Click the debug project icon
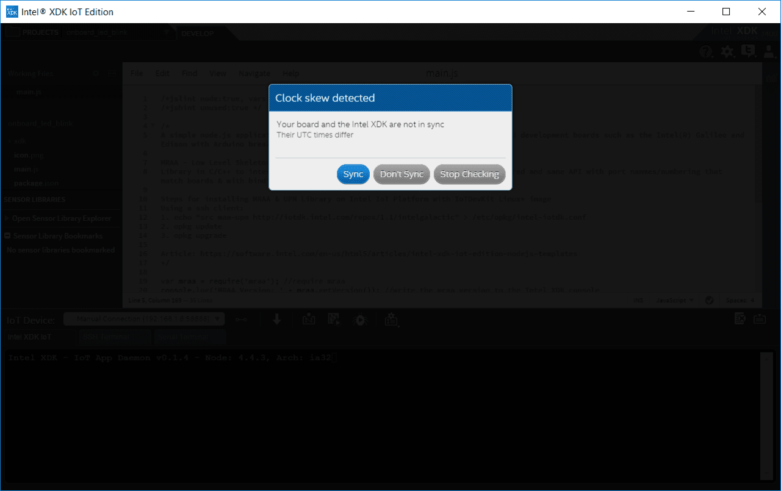781x491 pixels. 361,319
